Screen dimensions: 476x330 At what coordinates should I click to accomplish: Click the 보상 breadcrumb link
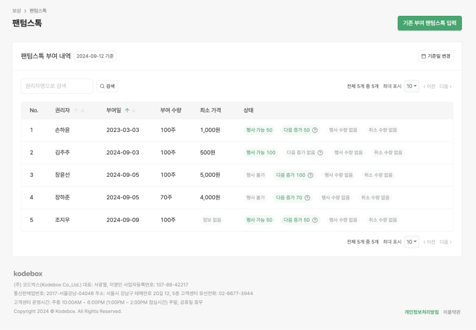(17, 11)
